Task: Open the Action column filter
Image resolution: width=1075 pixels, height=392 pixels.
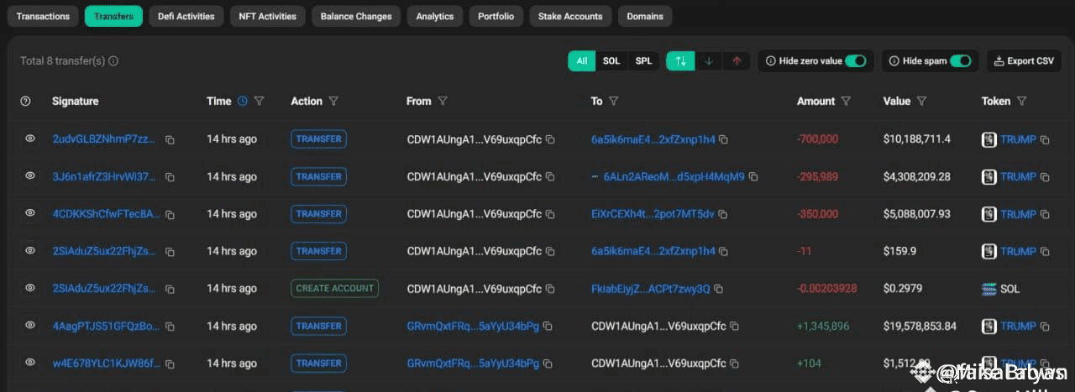Action: (333, 101)
